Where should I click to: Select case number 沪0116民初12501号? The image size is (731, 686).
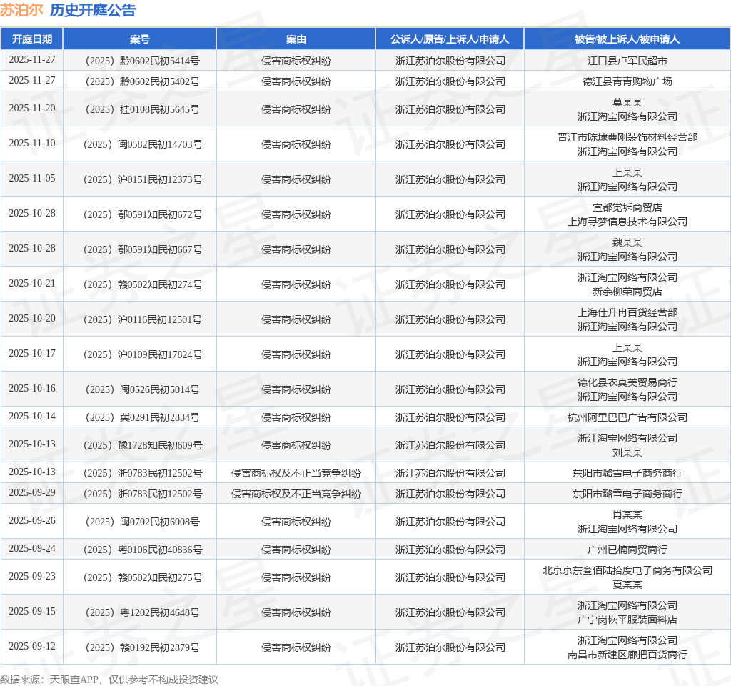point(143,319)
